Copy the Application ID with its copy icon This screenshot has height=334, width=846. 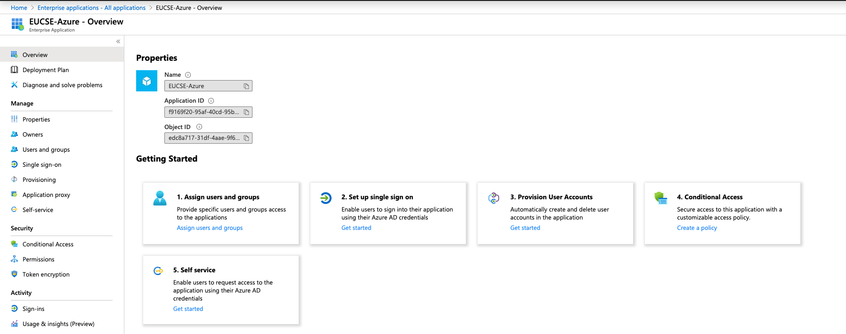click(246, 112)
